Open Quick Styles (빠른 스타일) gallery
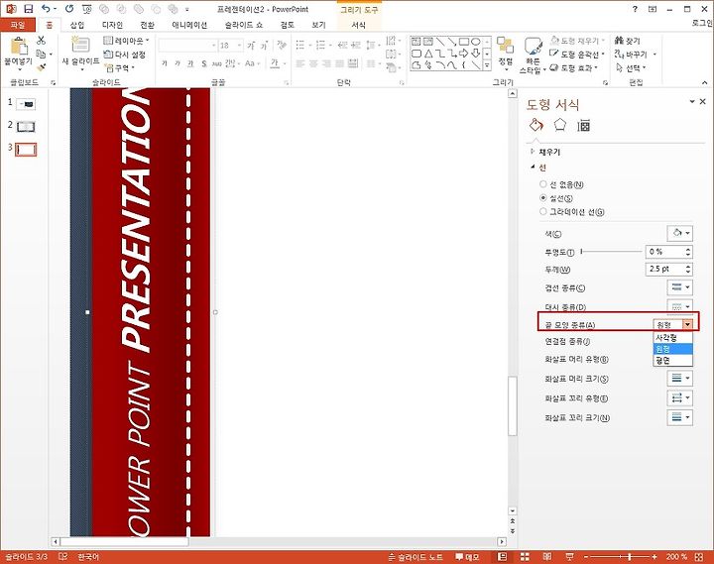Viewport: 714px width, 564px height. click(533, 55)
